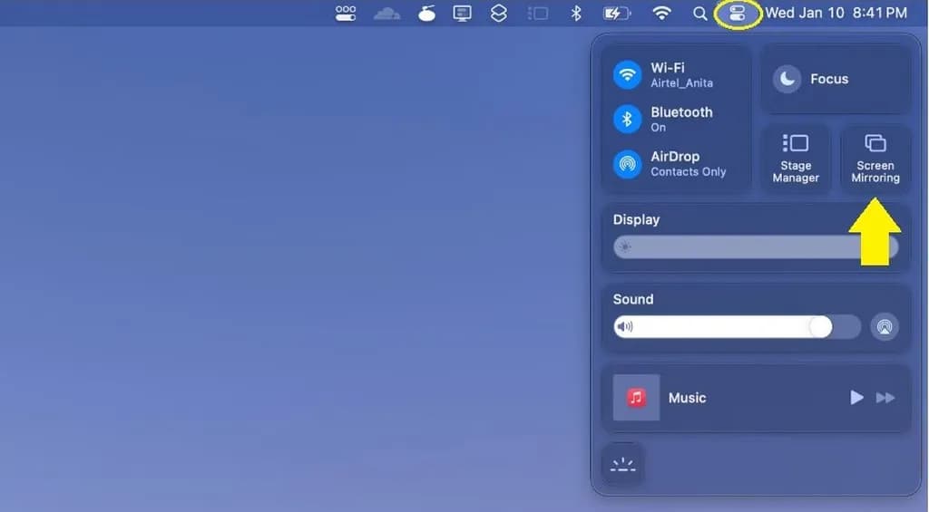Open Spotlight search magnifier icon

(x=699, y=14)
